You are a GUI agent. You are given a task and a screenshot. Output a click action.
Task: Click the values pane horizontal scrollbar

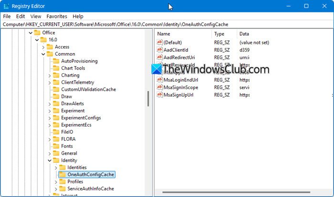click(236, 192)
